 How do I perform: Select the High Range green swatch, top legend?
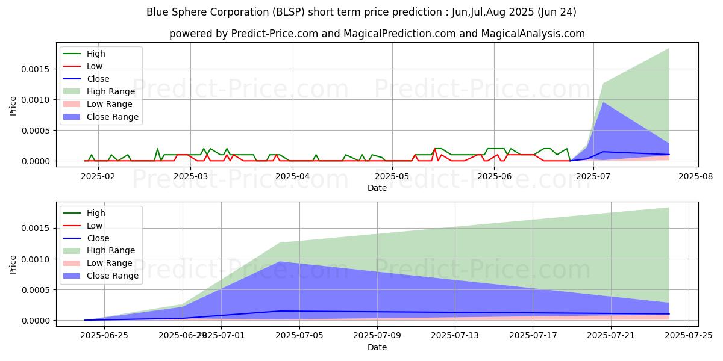[73, 92]
